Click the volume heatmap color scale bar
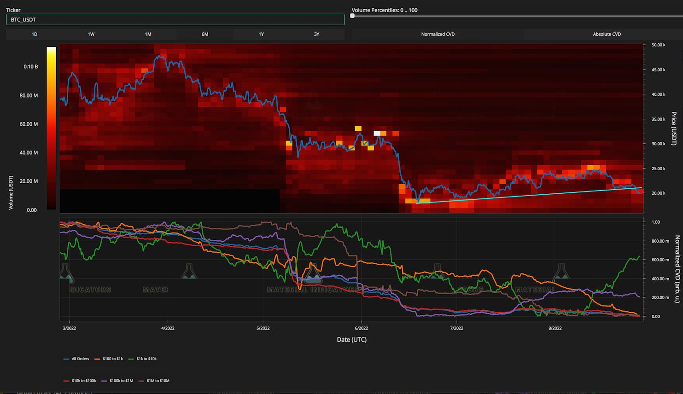 pyautogui.click(x=52, y=128)
